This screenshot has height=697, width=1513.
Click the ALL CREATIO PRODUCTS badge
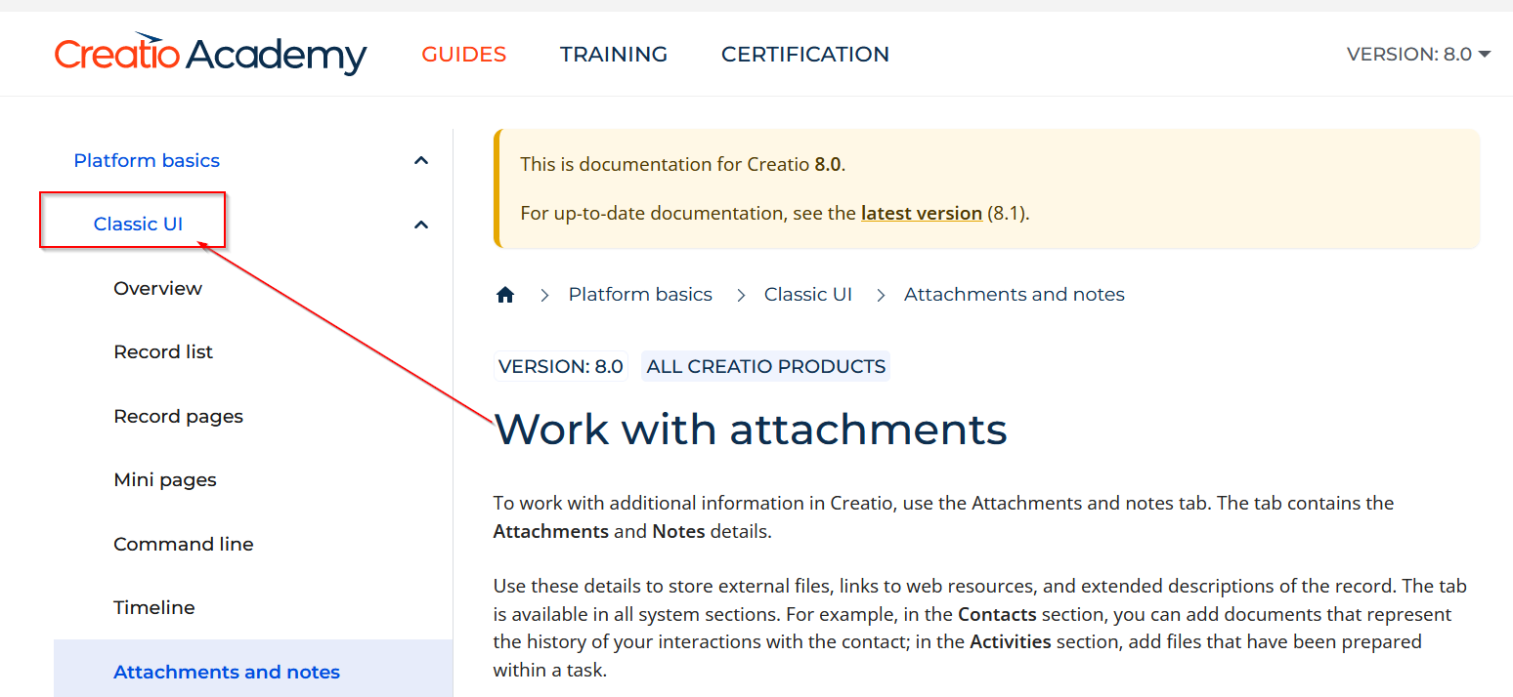point(766,366)
